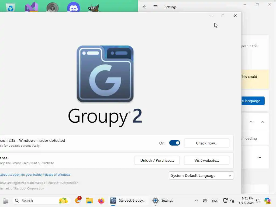This screenshot has height=207, width=276.
Task: Click the Add a language button in Settings
Action: [x=253, y=101]
